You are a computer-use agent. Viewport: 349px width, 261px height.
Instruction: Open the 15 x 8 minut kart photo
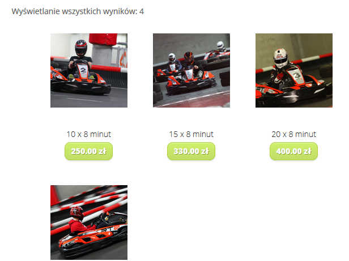point(191,70)
